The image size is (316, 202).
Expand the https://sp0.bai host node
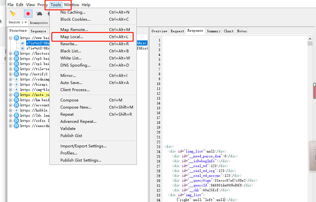[10, 59]
